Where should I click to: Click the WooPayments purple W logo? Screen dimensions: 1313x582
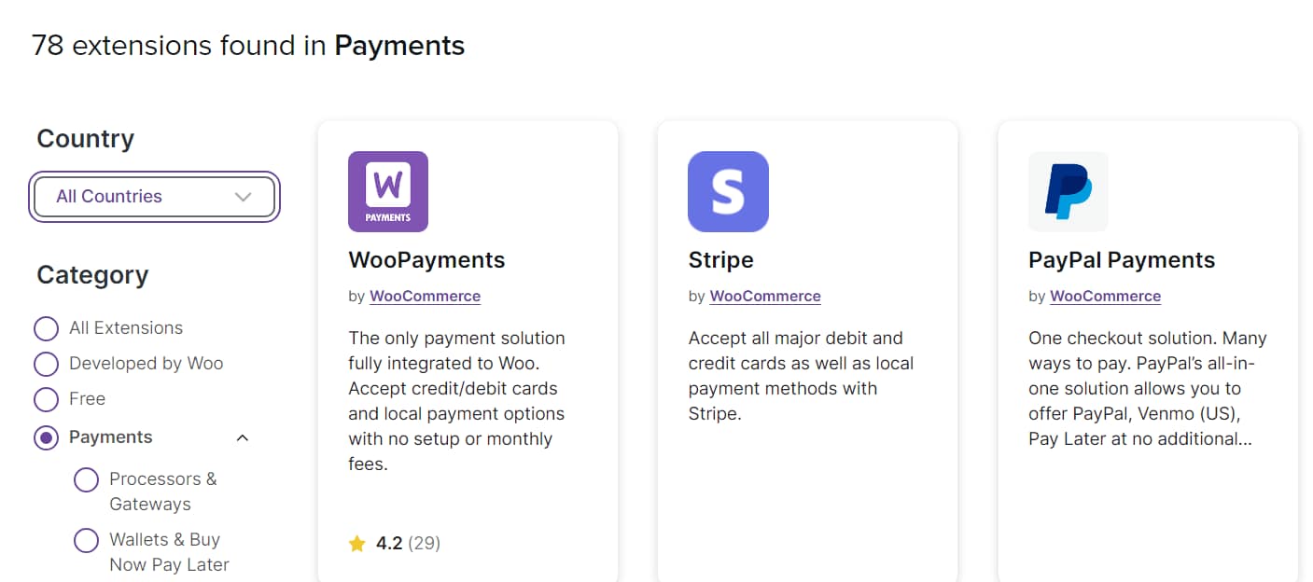tap(387, 190)
